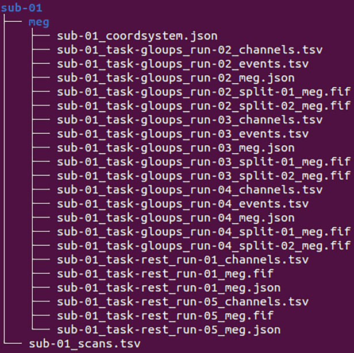
Task: Click sub-01_task-gloups_run-03_events.tsv
Action: [183, 134]
